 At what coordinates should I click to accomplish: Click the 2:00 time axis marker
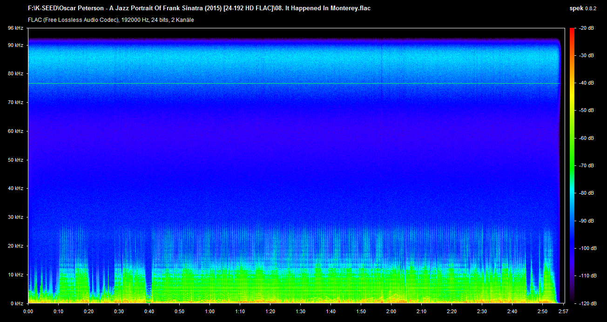coord(391,311)
